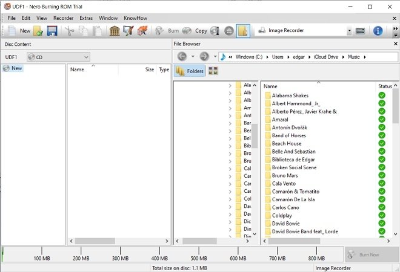Click Users in the address path
The height and width of the screenshot is (272, 400).
[x=278, y=57]
